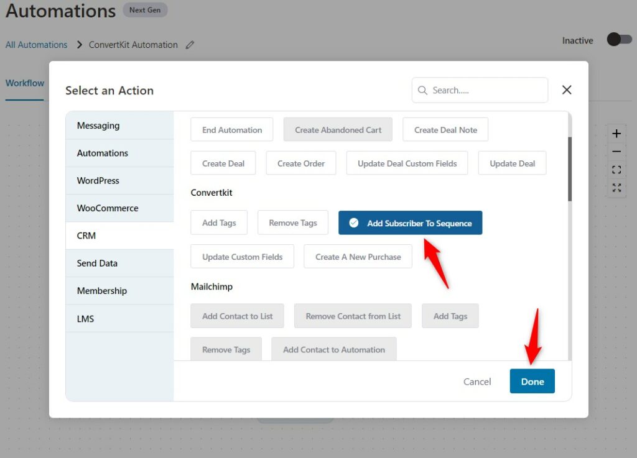Select the Update Deal action
This screenshot has width=637, height=458.
pos(513,163)
